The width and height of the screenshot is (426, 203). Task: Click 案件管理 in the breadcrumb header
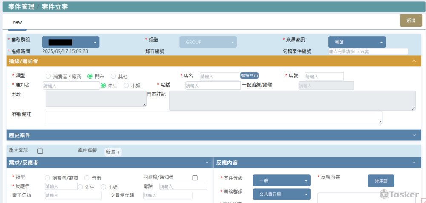pyautogui.click(x=21, y=7)
